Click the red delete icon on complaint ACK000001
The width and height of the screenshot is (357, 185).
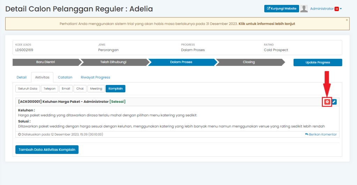327,102
